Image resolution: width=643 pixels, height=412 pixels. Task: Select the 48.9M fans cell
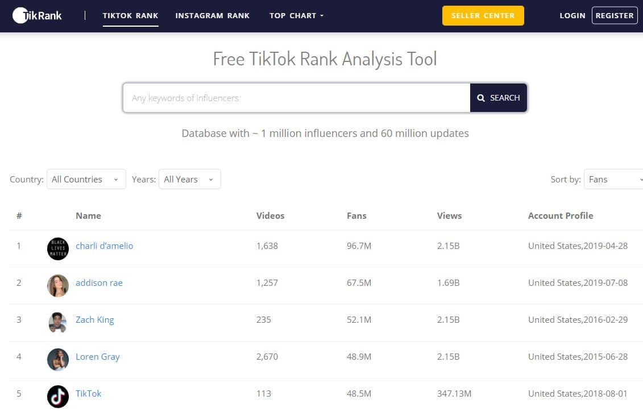click(359, 356)
